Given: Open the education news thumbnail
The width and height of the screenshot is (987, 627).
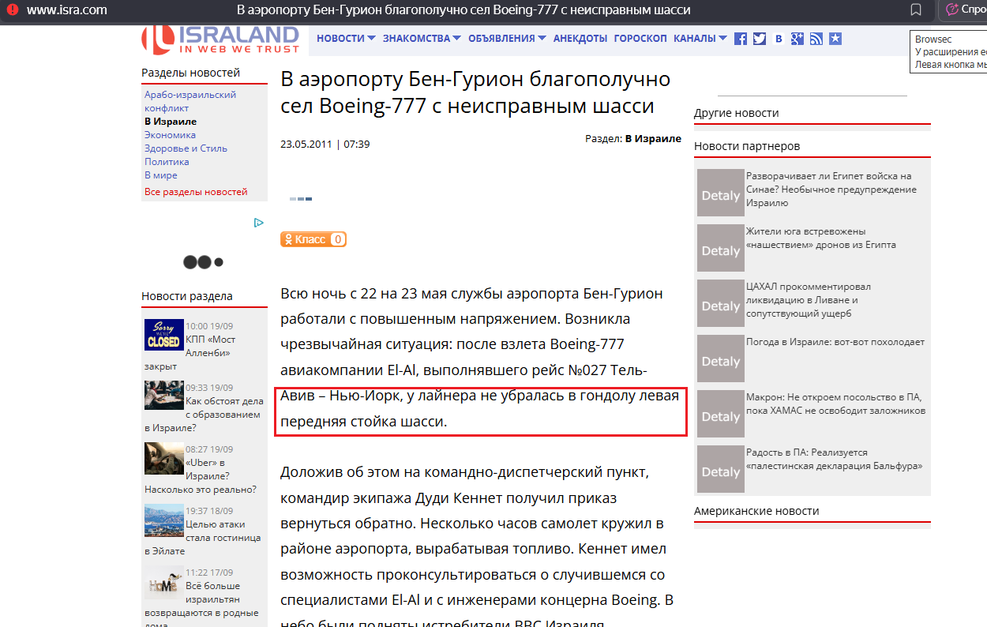Looking at the screenshot, I should (x=164, y=396).
